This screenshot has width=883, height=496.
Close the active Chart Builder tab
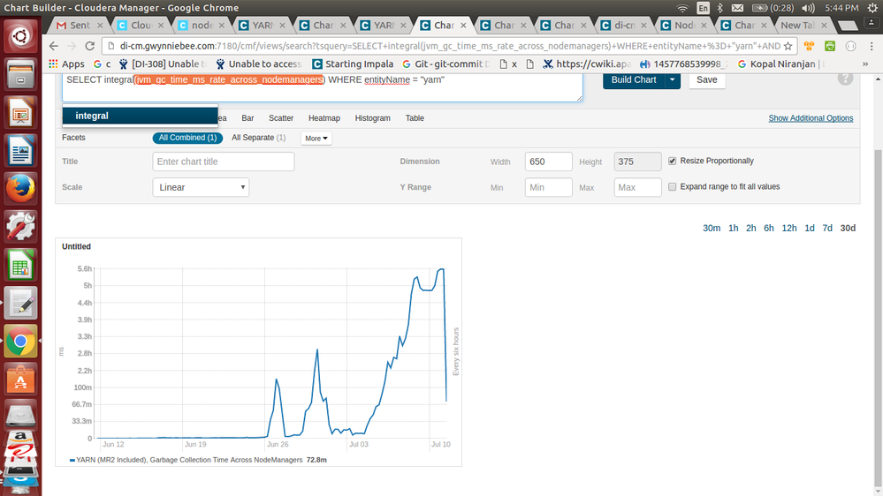463,26
